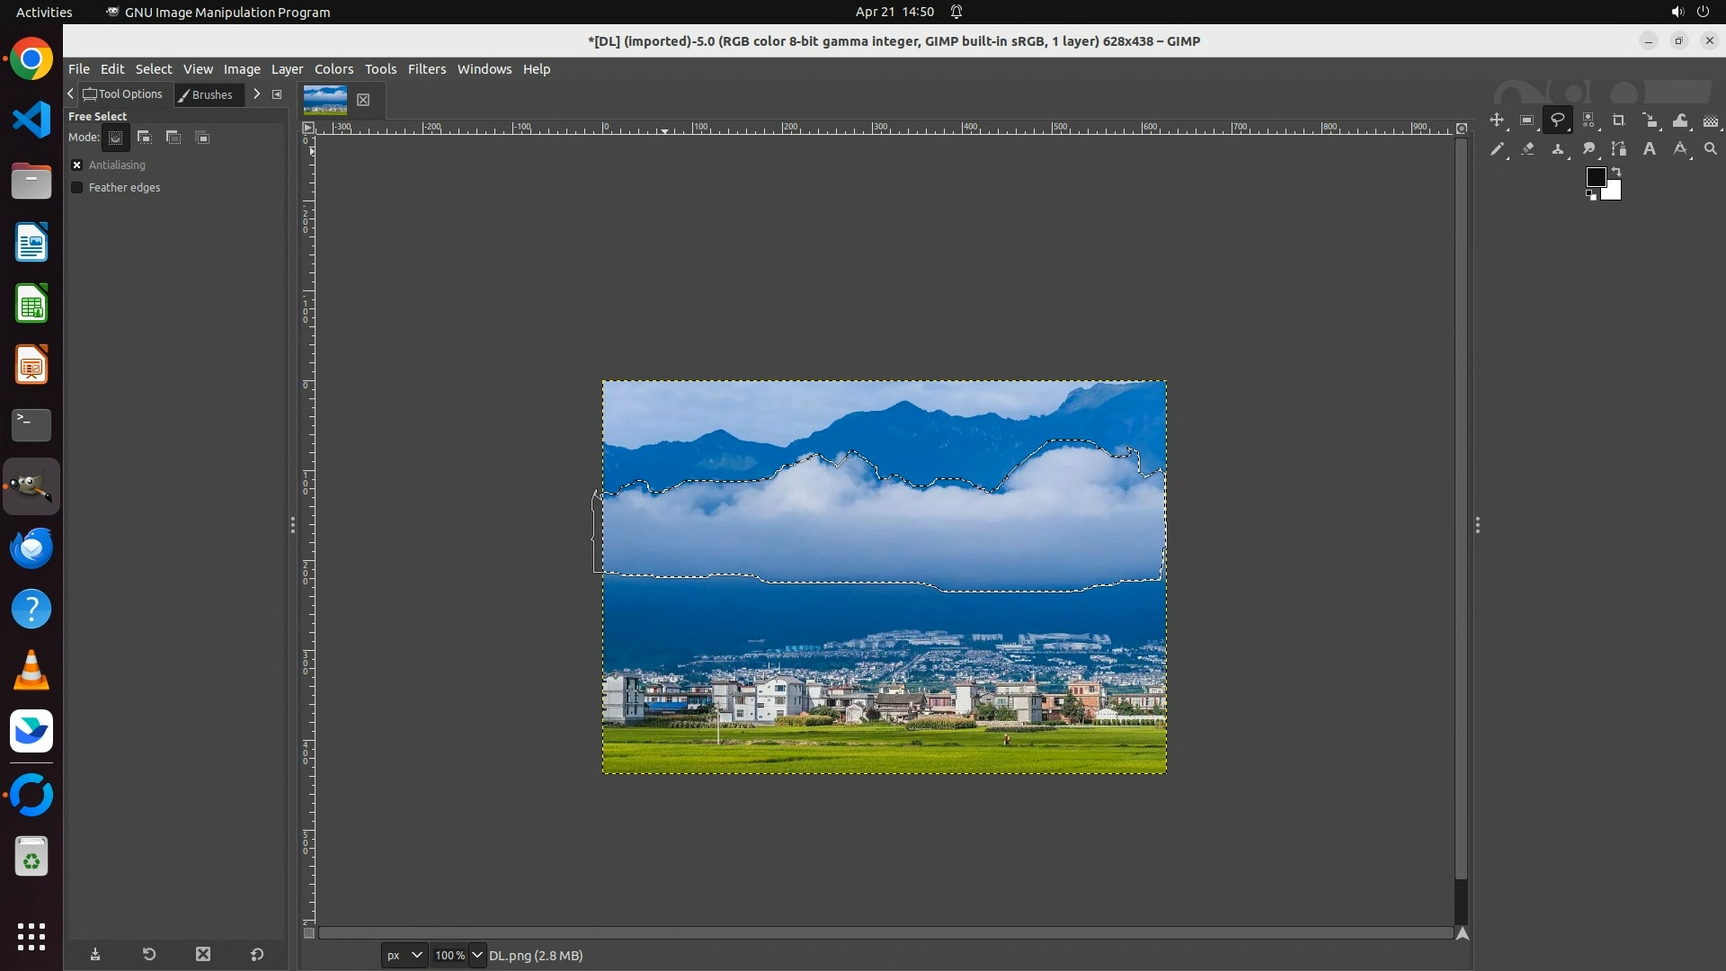Open the tab configuration menu button
The height and width of the screenshot is (971, 1726).
(277, 94)
